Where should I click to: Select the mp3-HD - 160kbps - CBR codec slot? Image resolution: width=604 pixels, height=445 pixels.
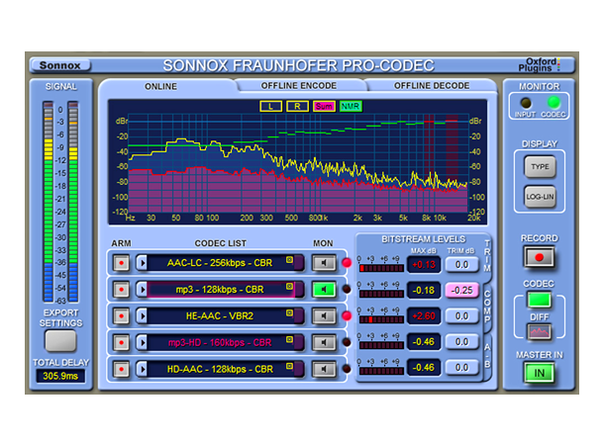click(x=220, y=342)
